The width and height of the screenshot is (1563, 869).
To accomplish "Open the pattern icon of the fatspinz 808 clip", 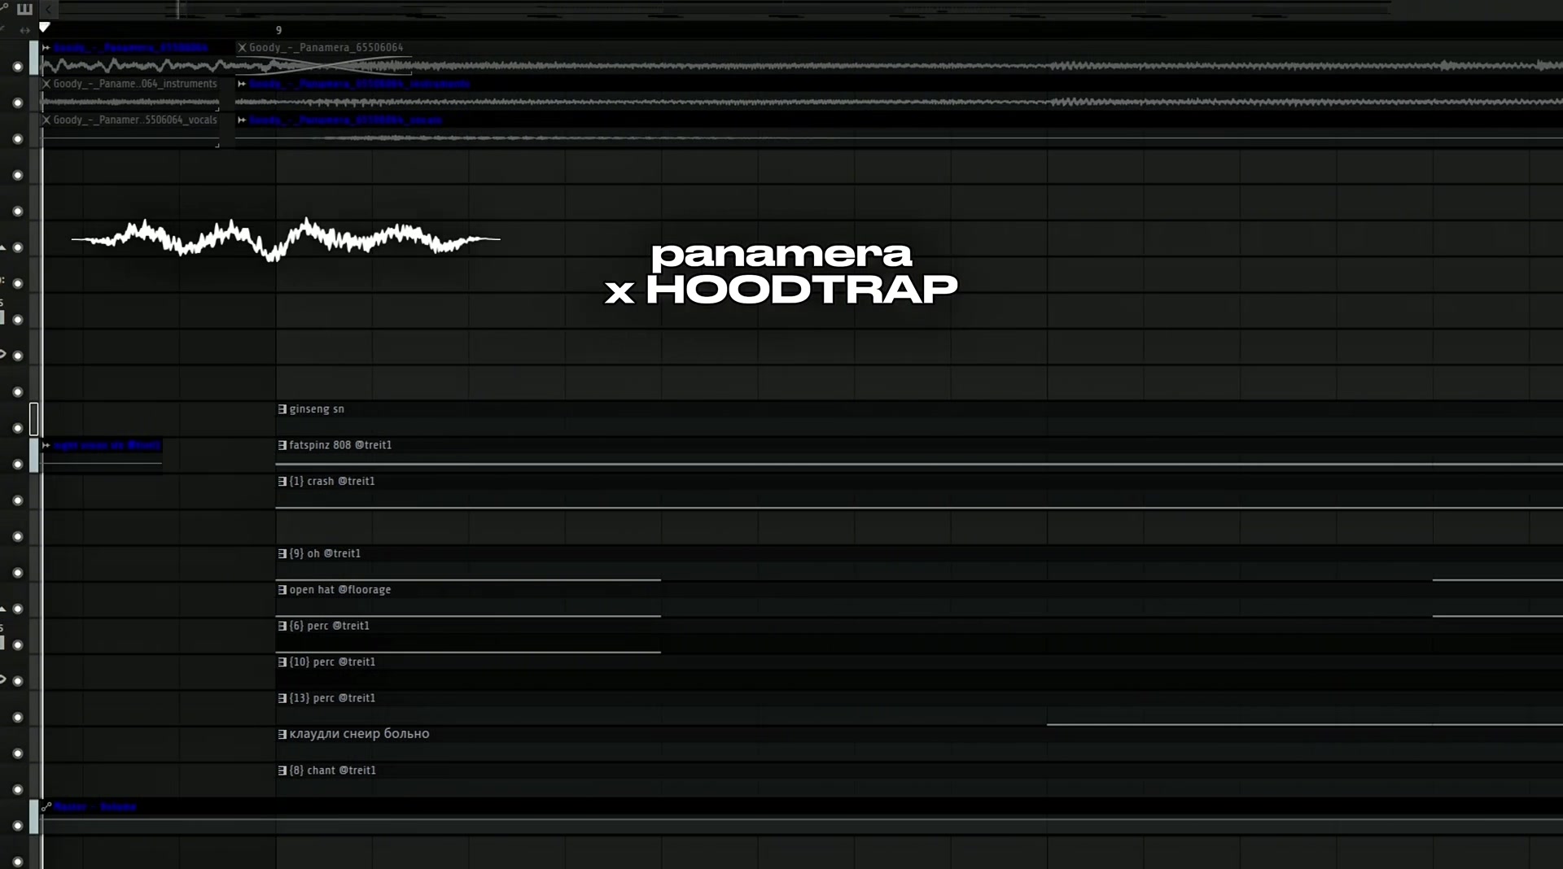I will [x=282, y=445].
